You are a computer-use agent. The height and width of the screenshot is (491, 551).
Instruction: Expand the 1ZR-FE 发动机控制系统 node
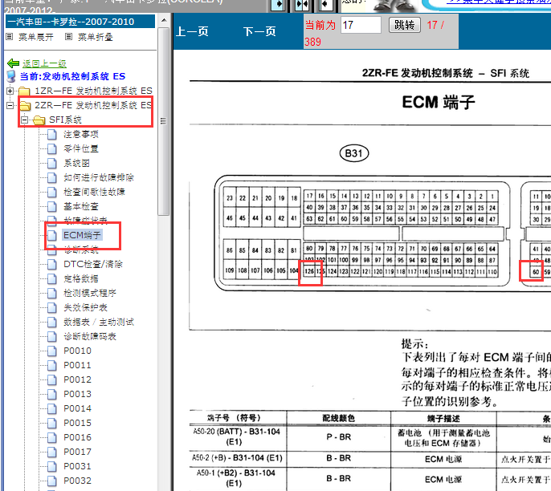coord(10,91)
